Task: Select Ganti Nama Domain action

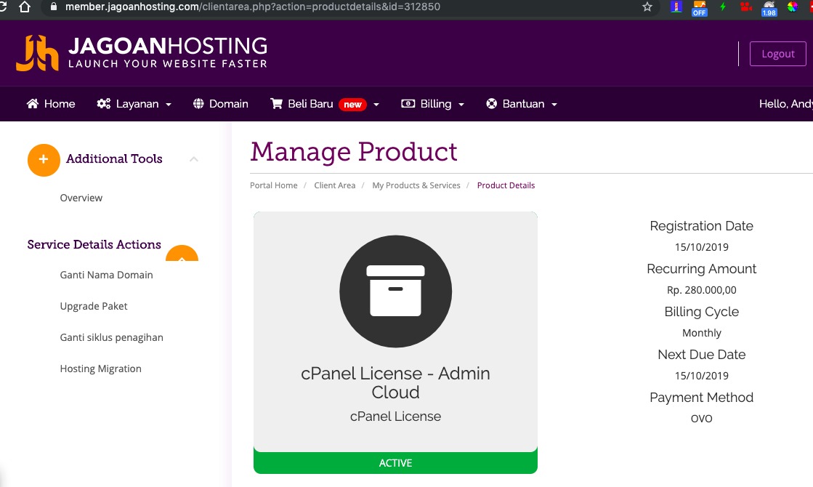Action: click(x=106, y=275)
